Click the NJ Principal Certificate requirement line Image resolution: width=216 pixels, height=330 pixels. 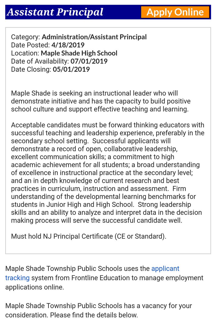coord(89,236)
